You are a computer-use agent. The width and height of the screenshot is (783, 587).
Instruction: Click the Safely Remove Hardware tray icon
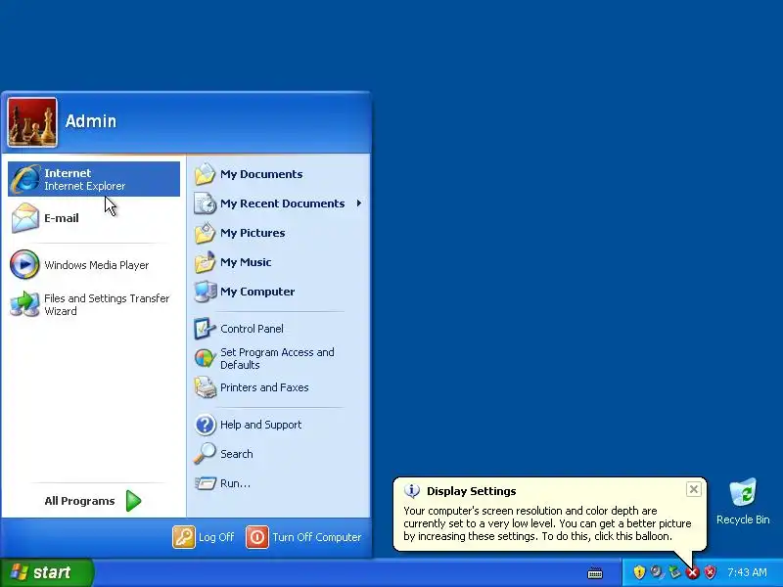[x=674, y=572]
